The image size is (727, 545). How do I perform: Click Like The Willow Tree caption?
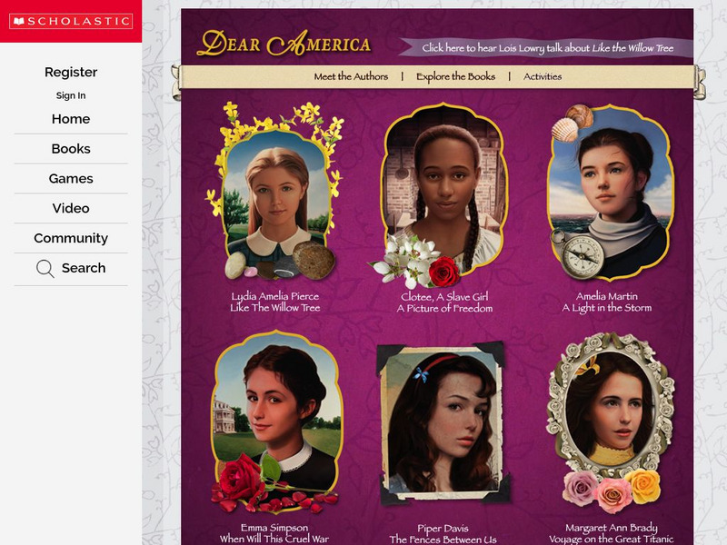click(x=275, y=308)
